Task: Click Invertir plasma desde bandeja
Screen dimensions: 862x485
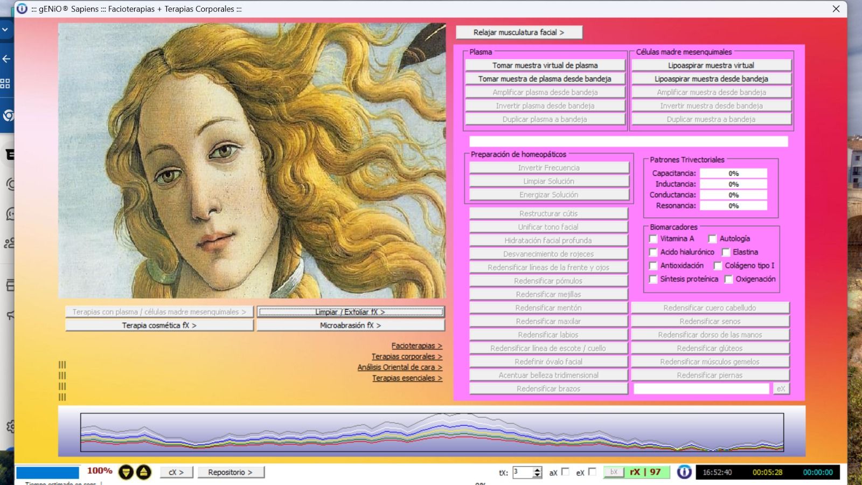Action: (545, 106)
